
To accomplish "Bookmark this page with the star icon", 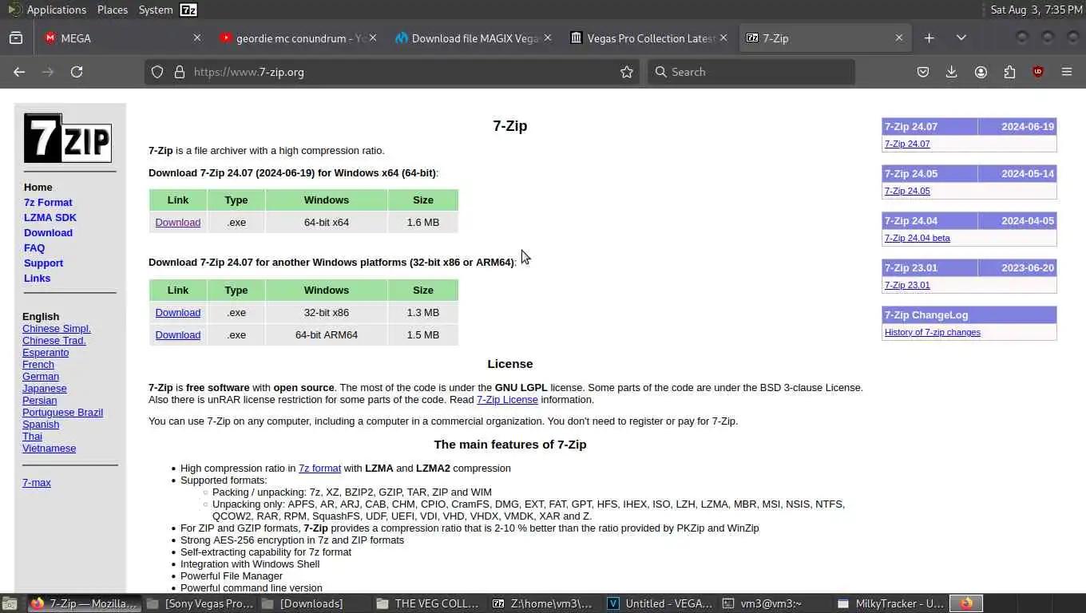I will click(627, 72).
